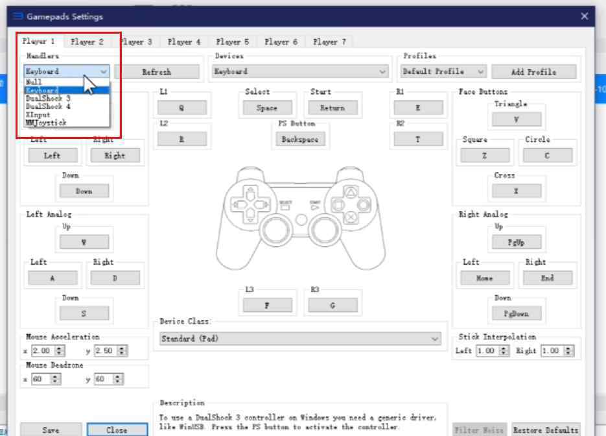Screen dimensions: 606x436
Task: Close the Gamepads Settings window
Action: click(585, 16)
